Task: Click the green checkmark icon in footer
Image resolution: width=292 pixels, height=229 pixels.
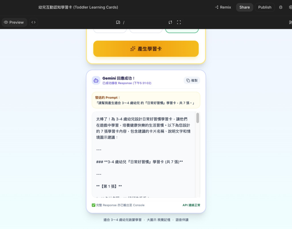Action: click(x=94, y=205)
